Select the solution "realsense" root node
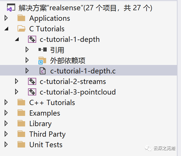Image resolution: width=181 pixels, height=156 pixels. pos(85,8)
